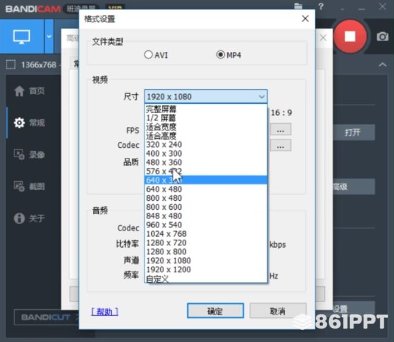This screenshot has width=394, height=342.
Task: Choose 适合宽度 from the size list
Action: click(x=206, y=127)
